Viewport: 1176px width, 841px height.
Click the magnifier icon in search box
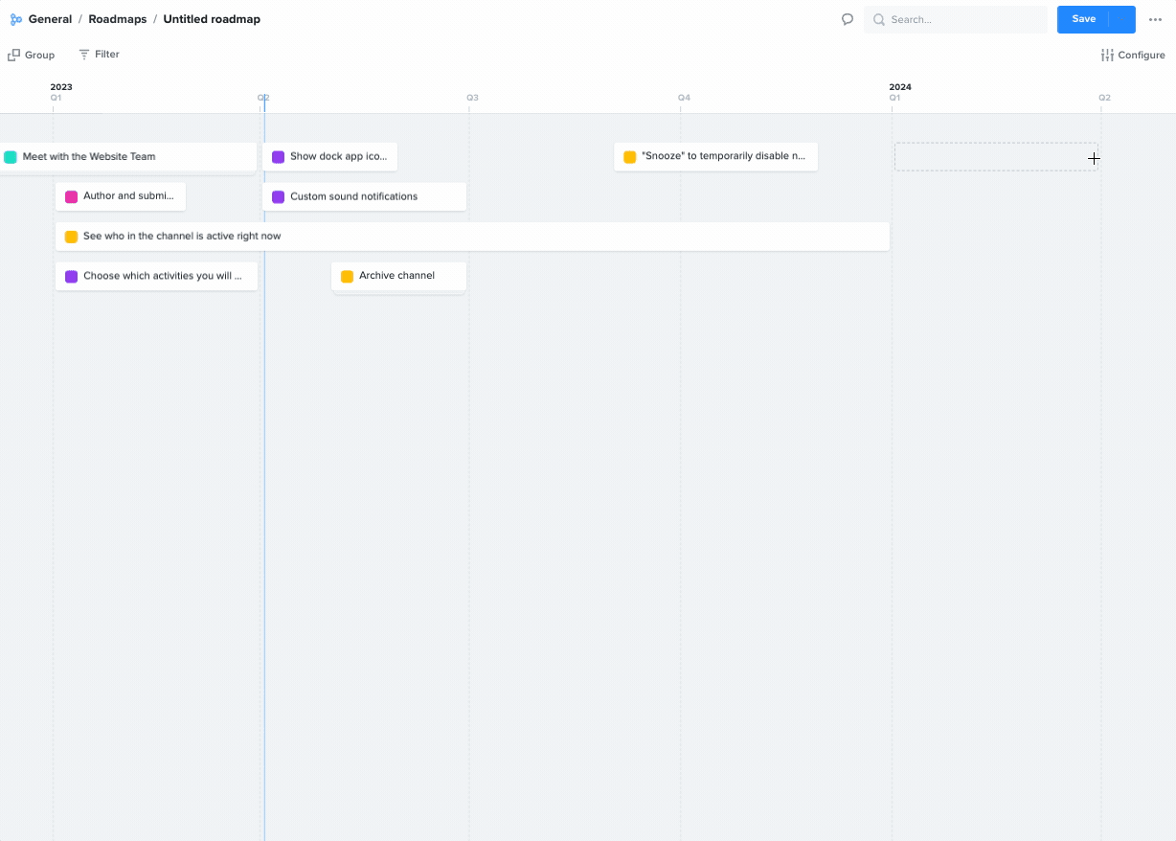878,19
